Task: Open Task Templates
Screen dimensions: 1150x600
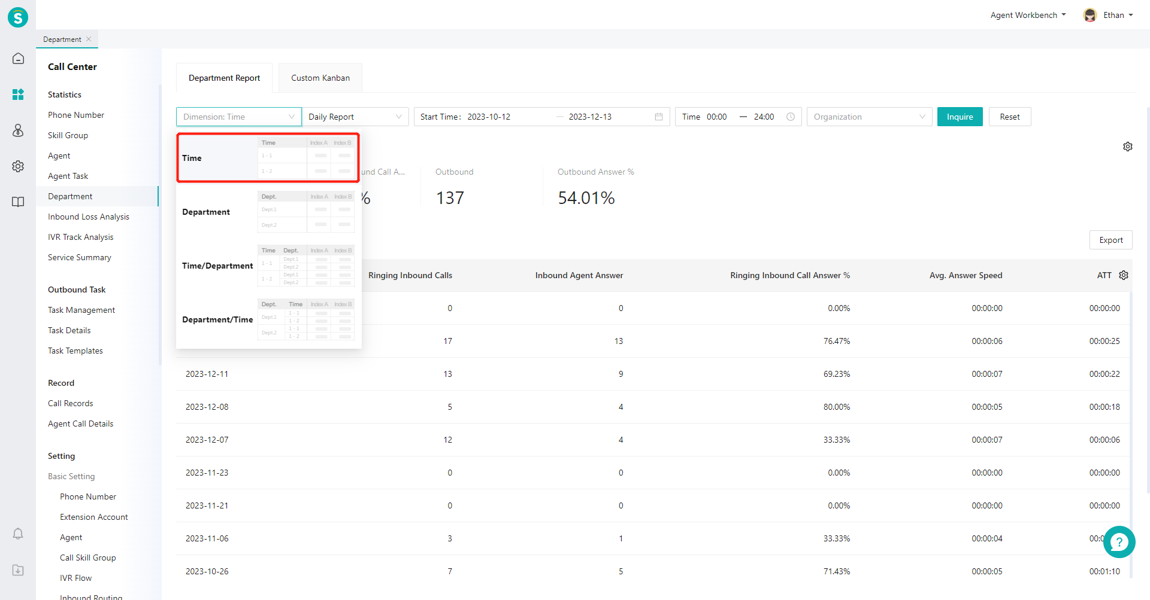Action: coord(75,351)
